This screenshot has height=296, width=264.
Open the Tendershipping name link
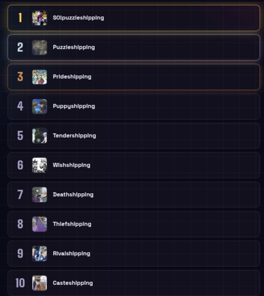point(74,136)
